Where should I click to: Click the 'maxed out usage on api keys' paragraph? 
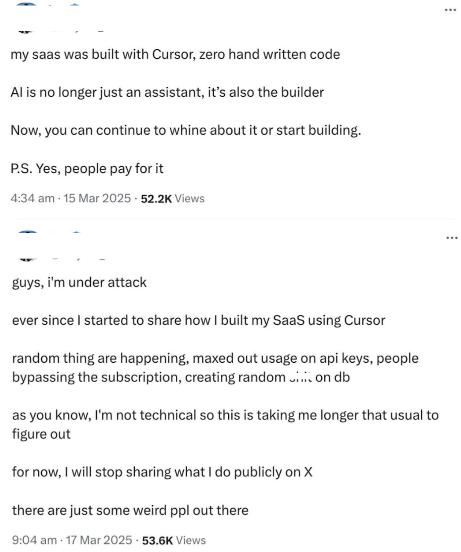215,368
